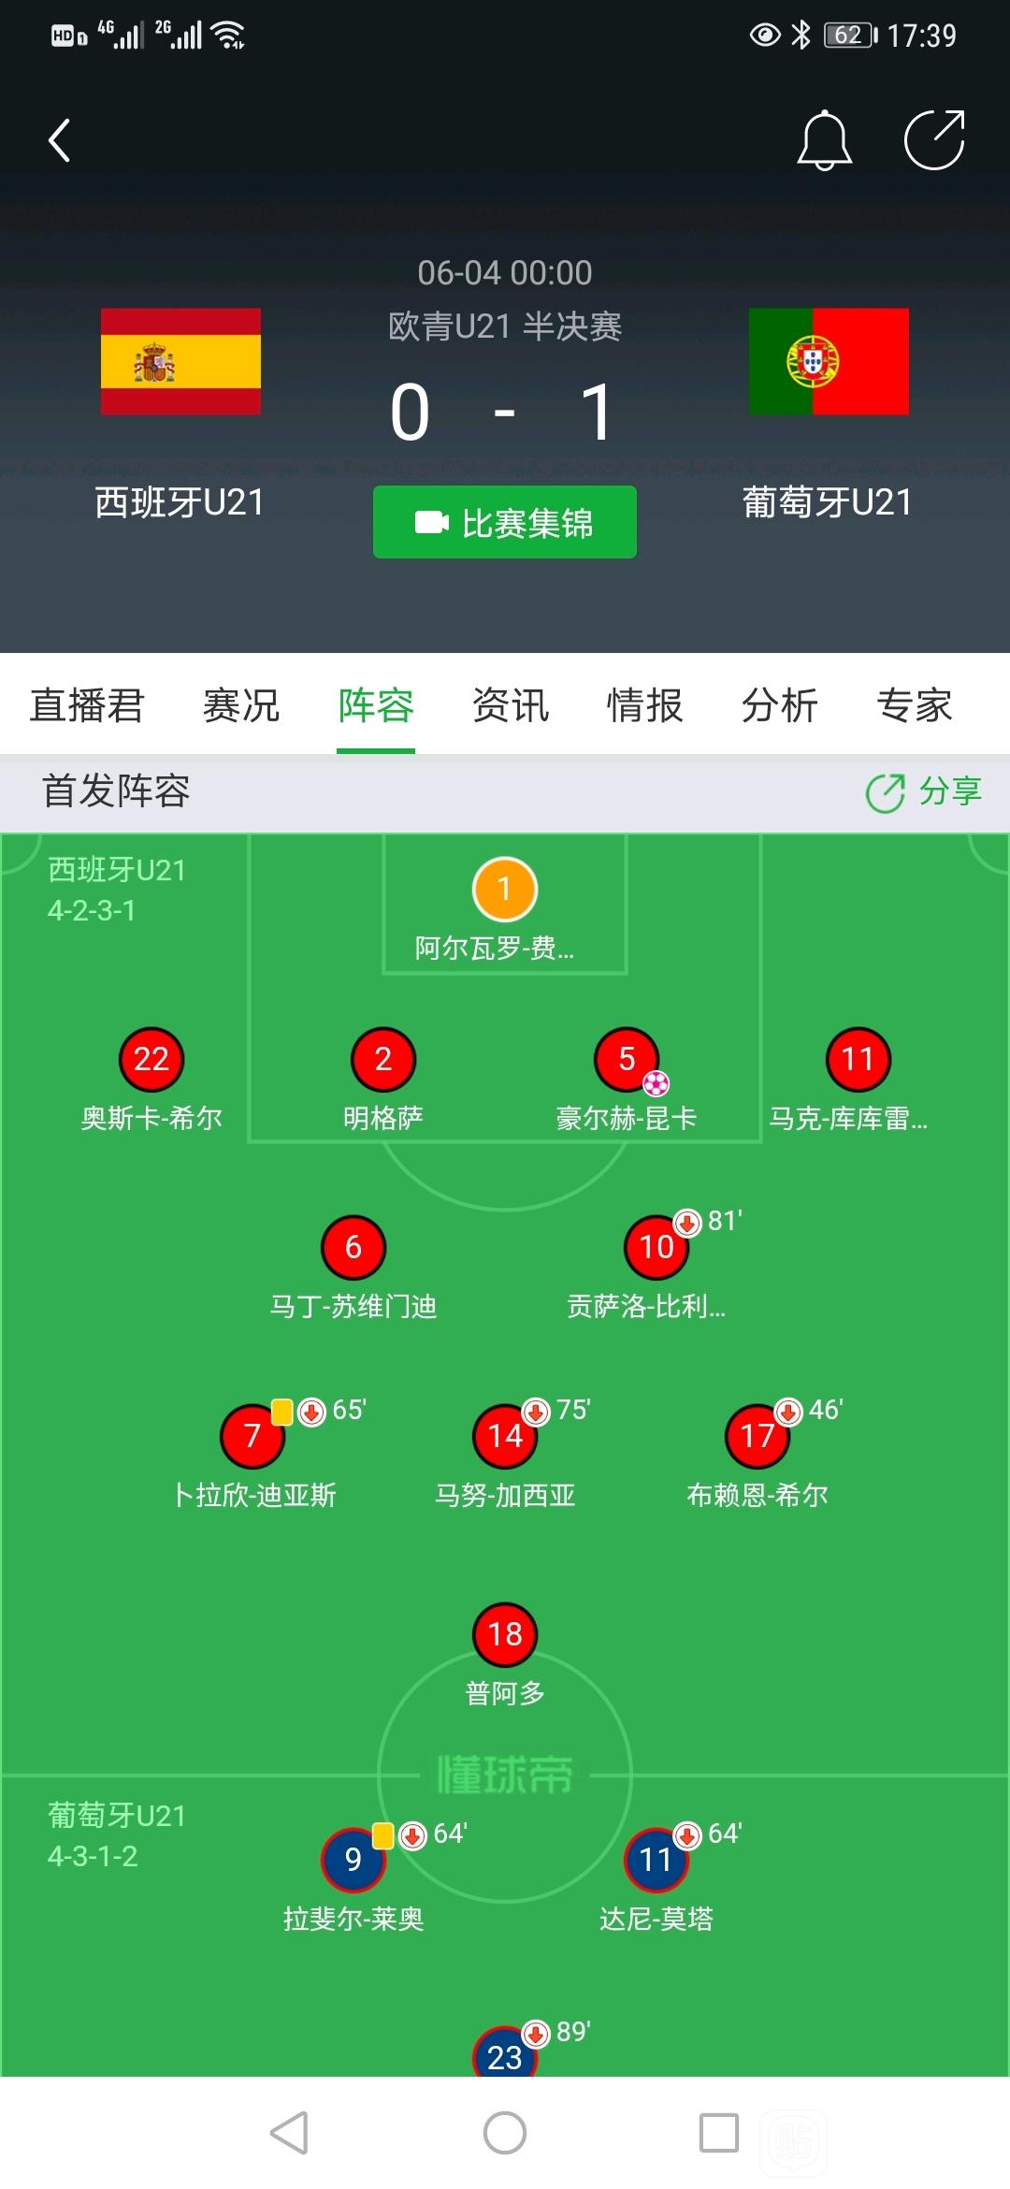Switch to the 直播君 tab
Image resolution: width=1010 pixels, height=2189 pixels.
(87, 705)
